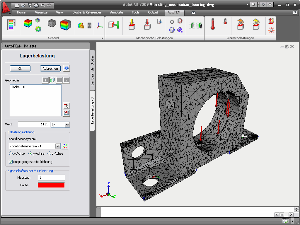
Task: Click the help question mark in palette
Action: [x=67, y=68]
